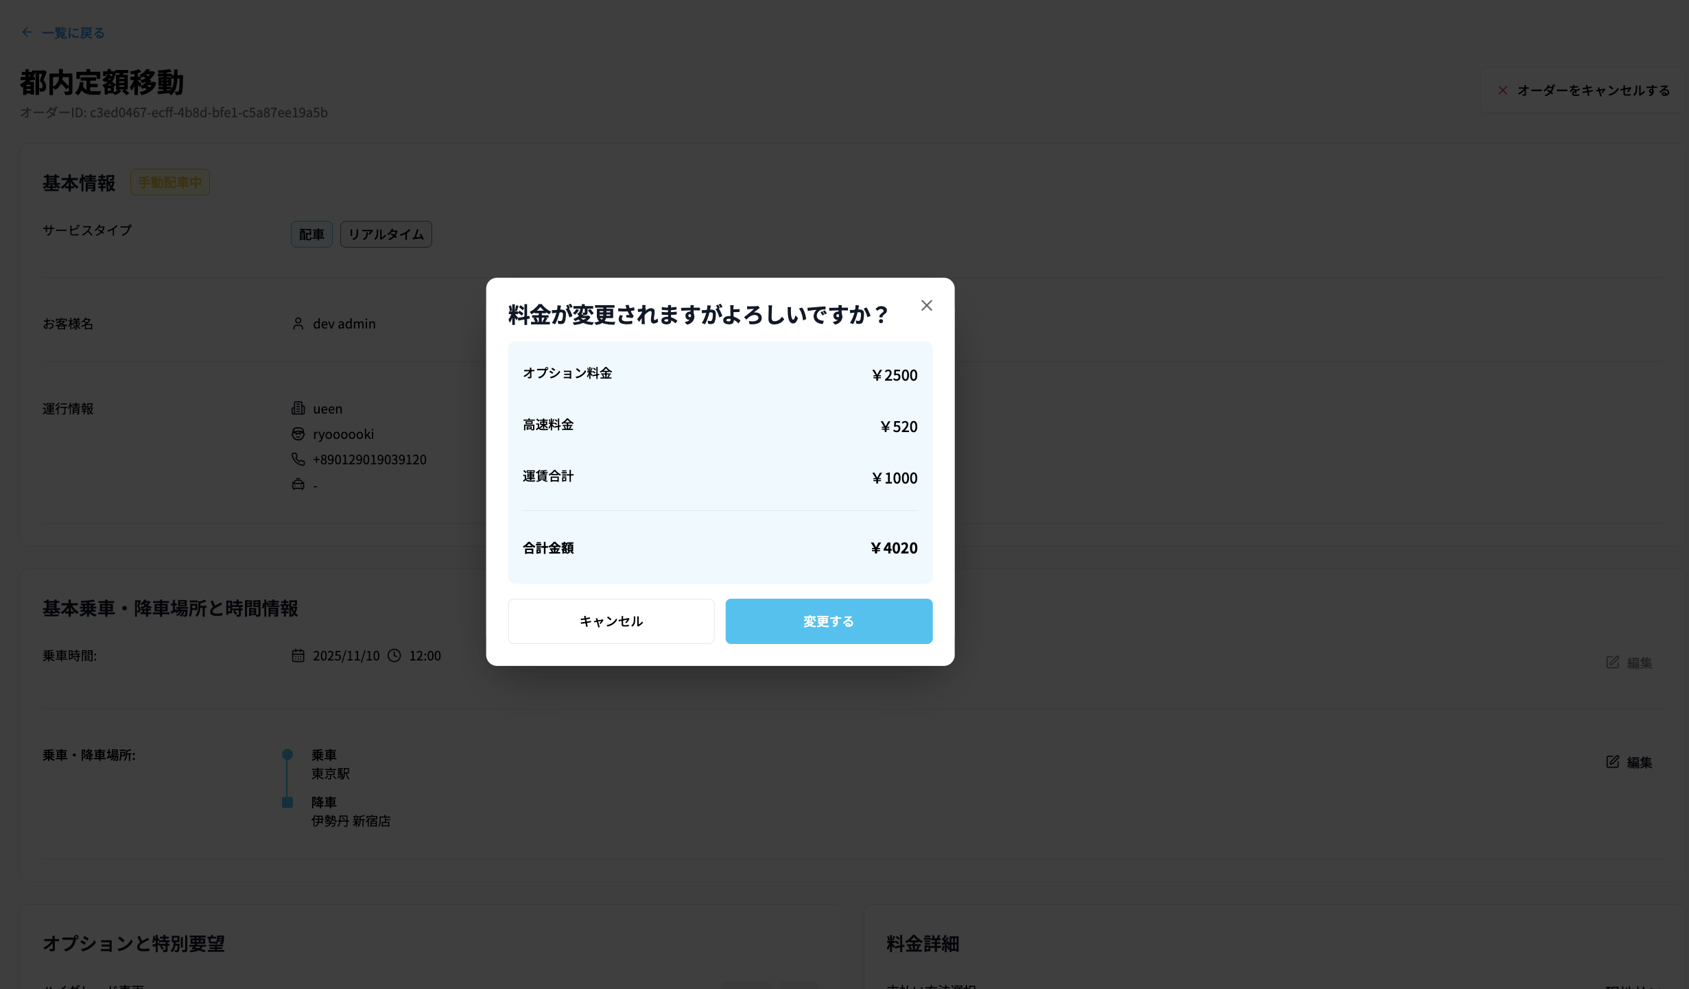Confirm the fare change with 変更する

pyautogui.click(x=828, y=621)
